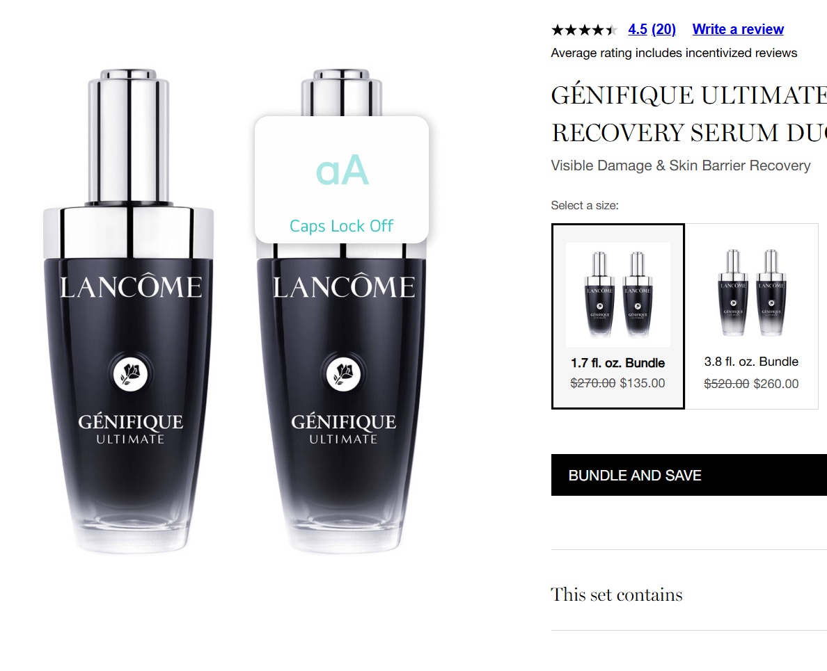Viewport: 827px width, 671px height.
Task: Click the Bundle and Save button
Action: 688,475
